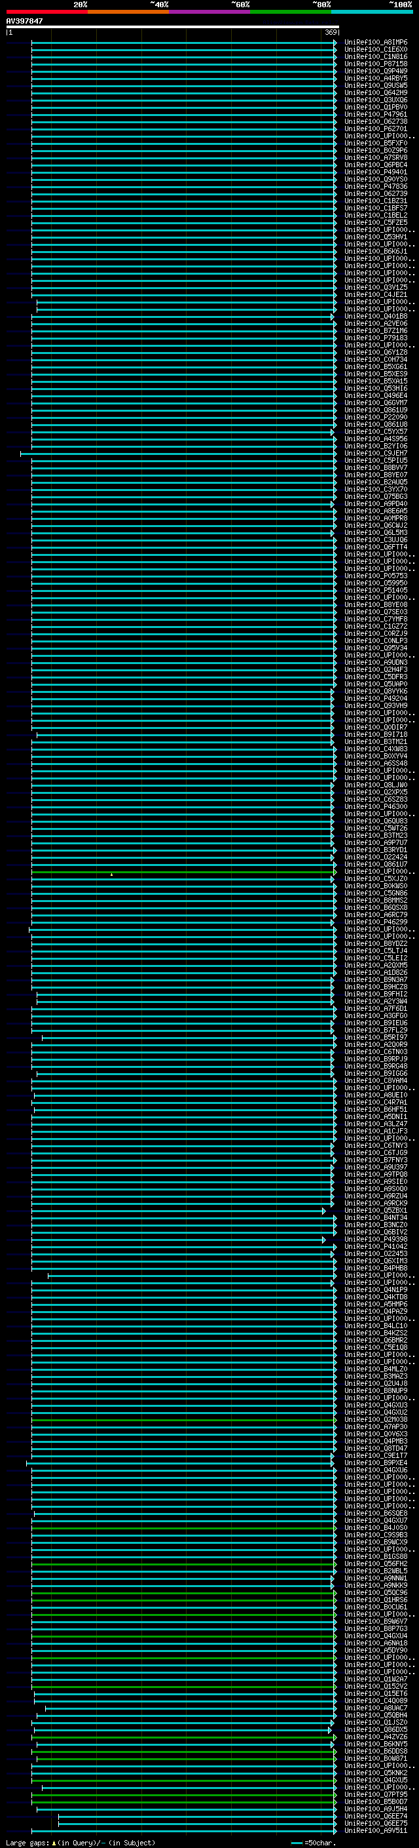Click the cyan ~100% legend segment
Viewport: 419px width, 1848px height.
(x=372, y=12)
